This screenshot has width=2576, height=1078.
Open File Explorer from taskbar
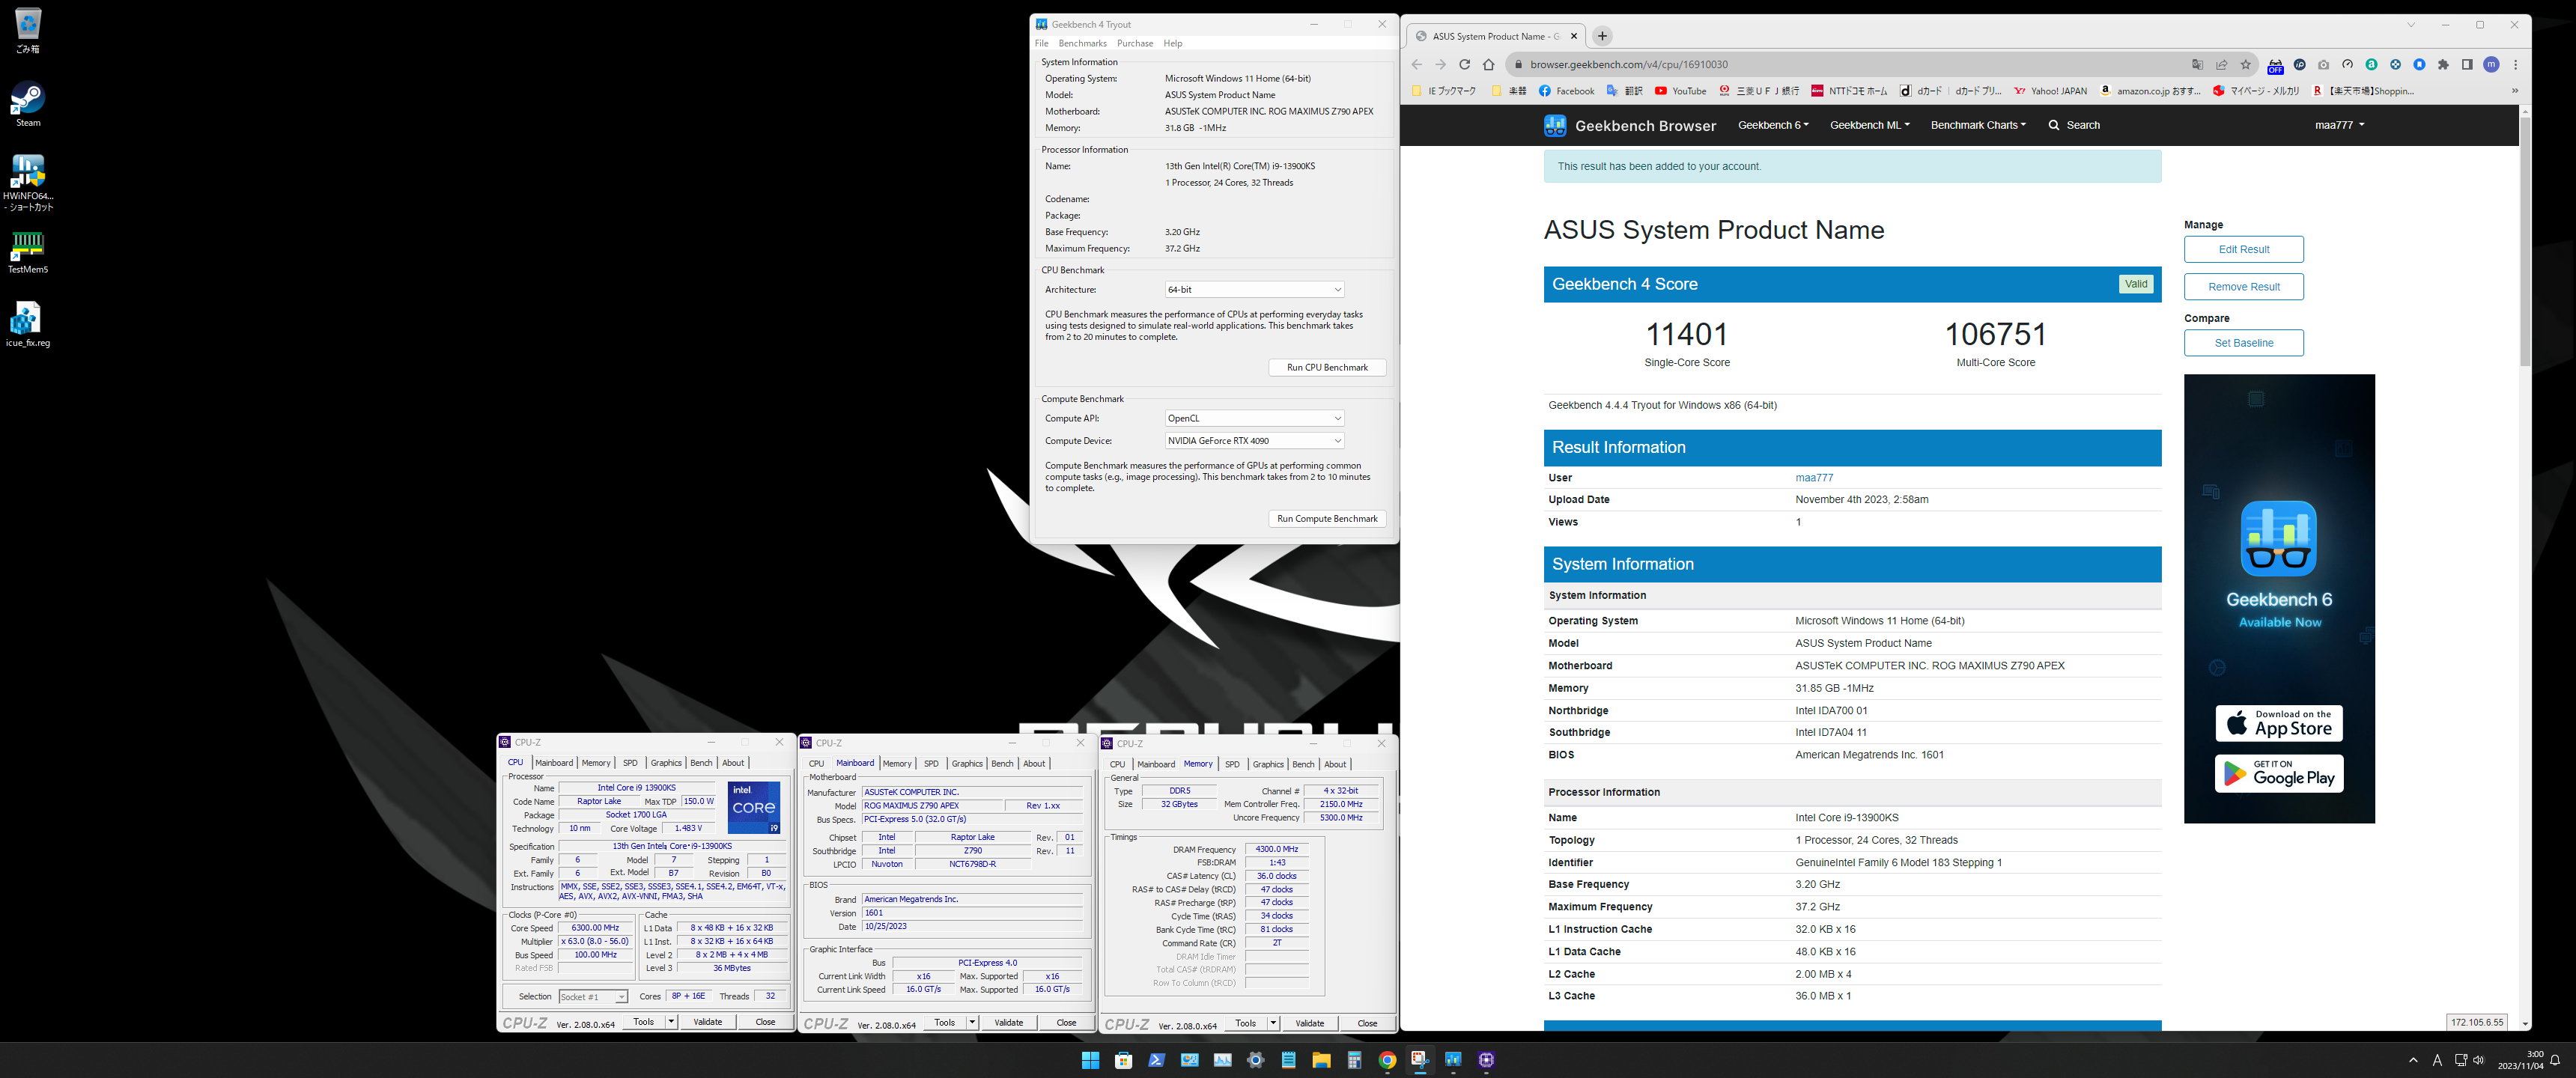1321,1060
